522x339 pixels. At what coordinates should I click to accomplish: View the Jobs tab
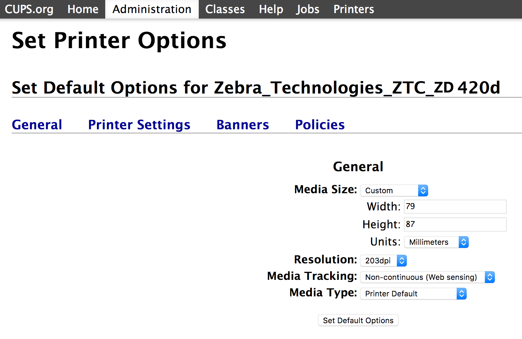coord(308,9)
